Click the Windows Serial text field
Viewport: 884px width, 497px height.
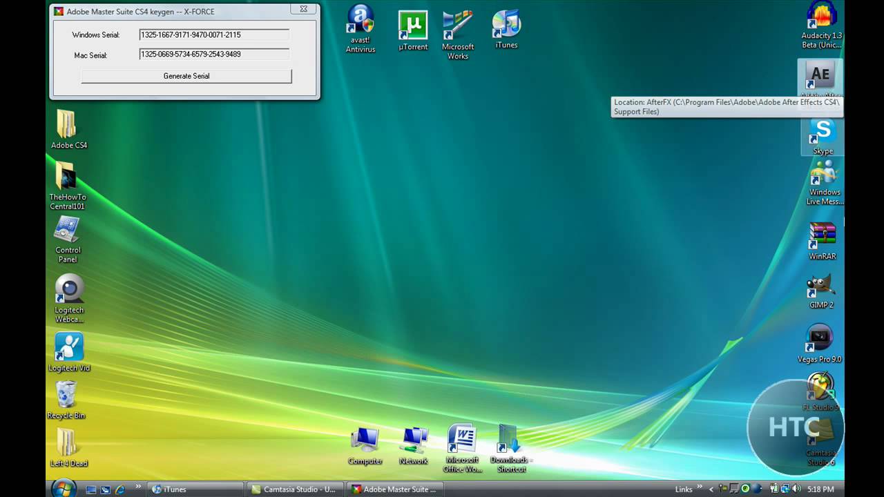click(x=214, y=35)
